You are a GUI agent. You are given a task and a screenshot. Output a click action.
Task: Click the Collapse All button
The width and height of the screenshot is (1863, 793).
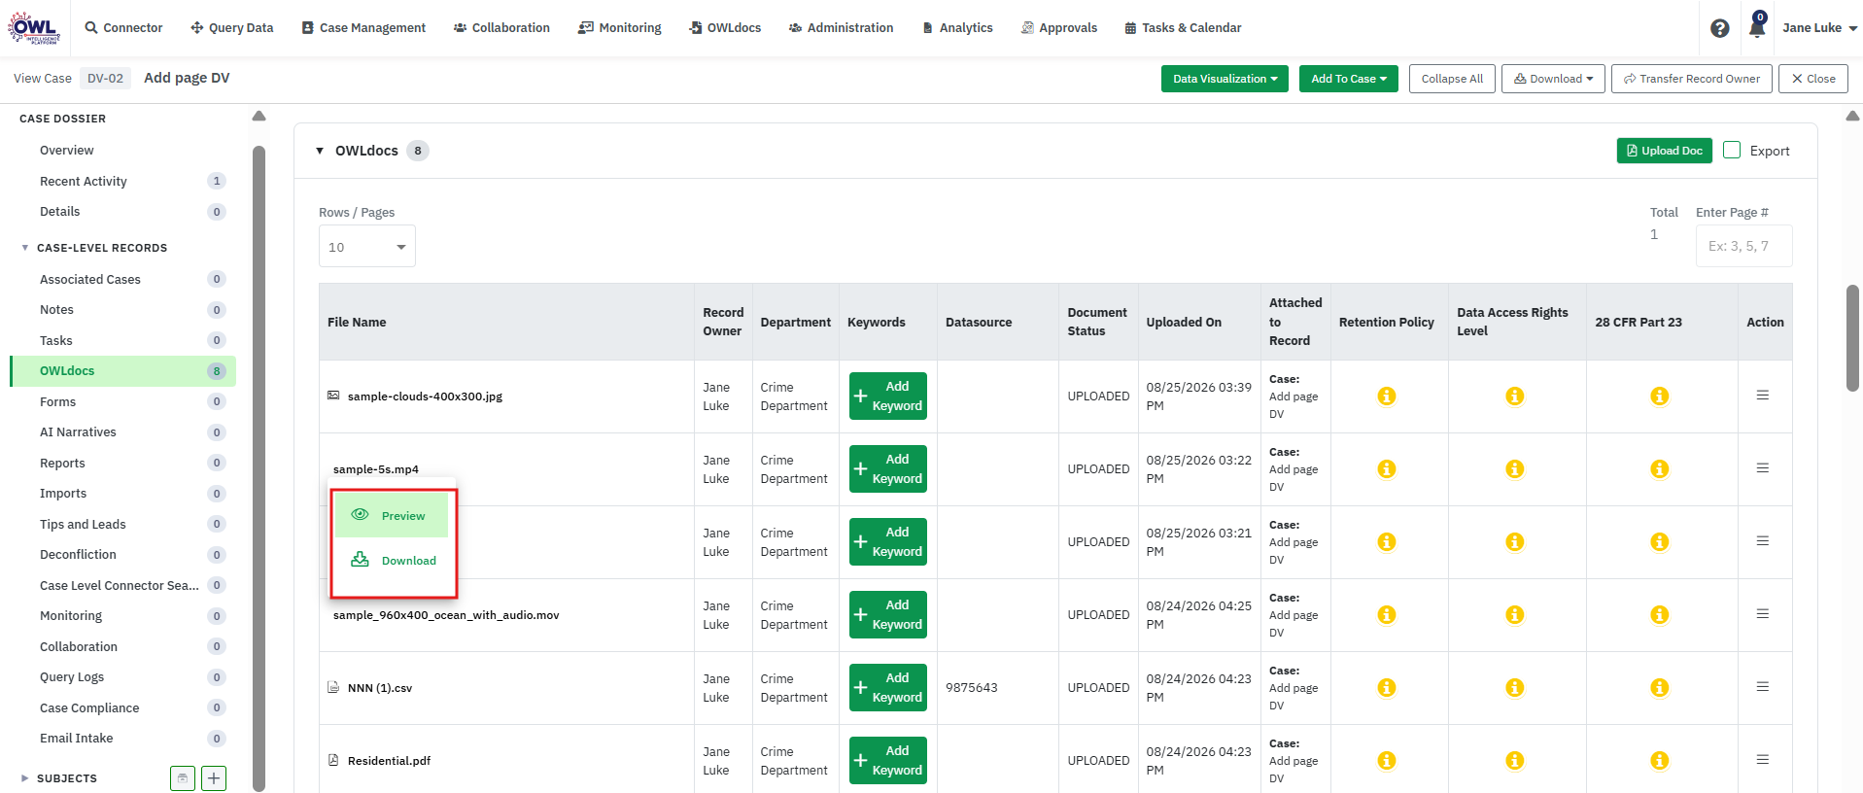pos(1452,79)
